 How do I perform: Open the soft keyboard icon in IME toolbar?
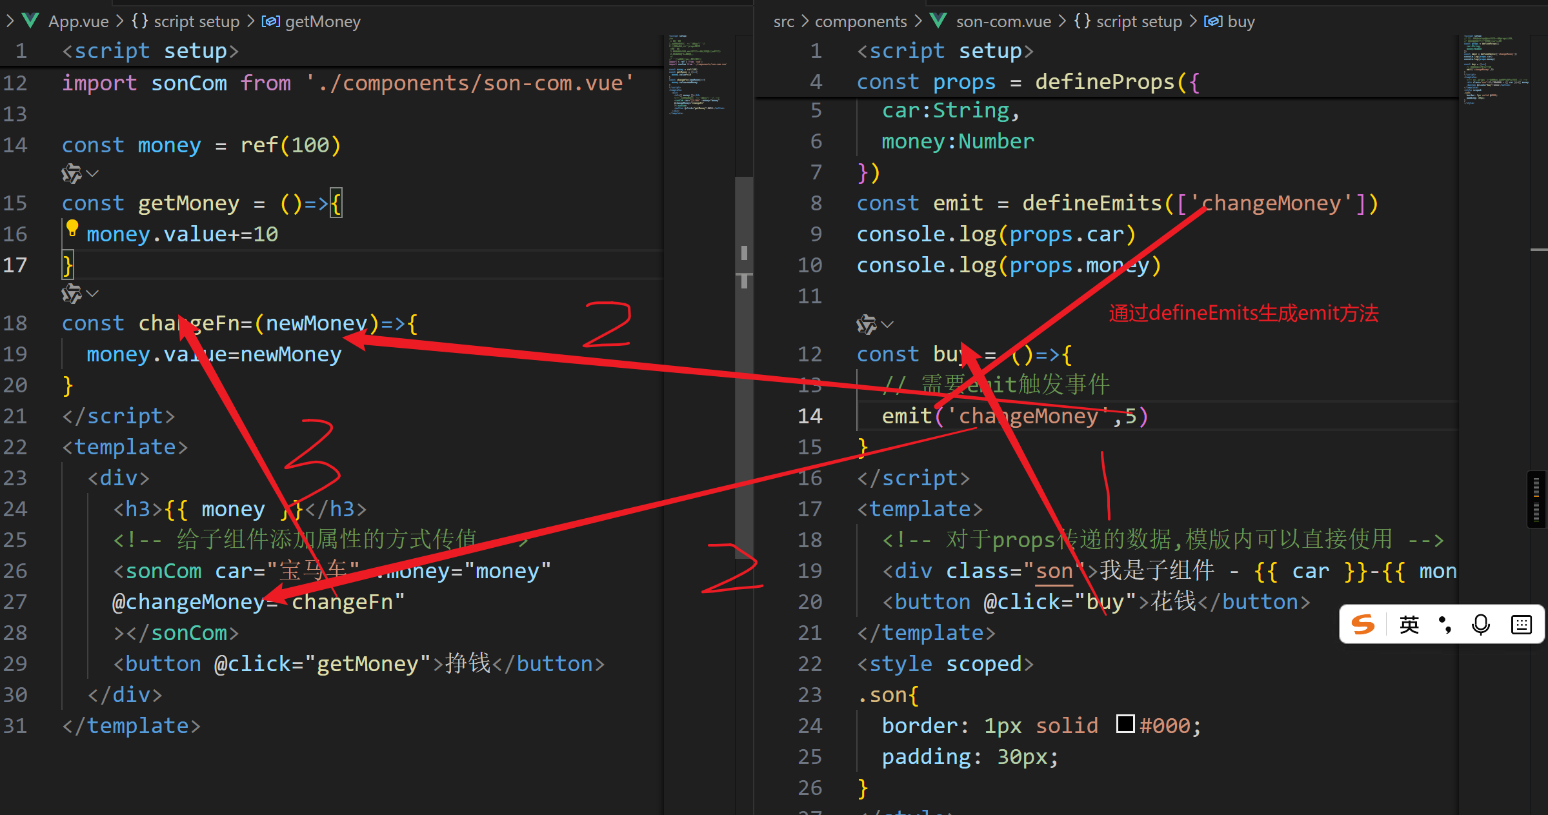(1521, 625)
